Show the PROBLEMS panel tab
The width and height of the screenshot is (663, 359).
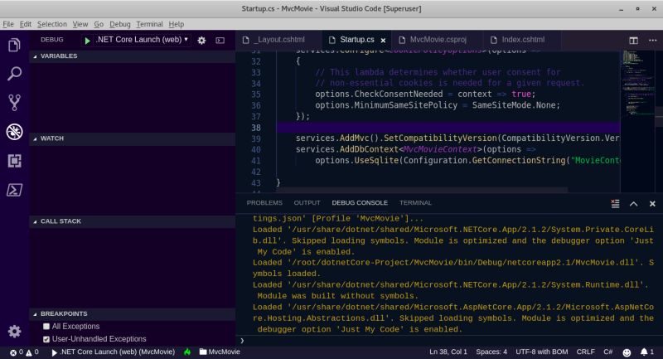[264, 203]
